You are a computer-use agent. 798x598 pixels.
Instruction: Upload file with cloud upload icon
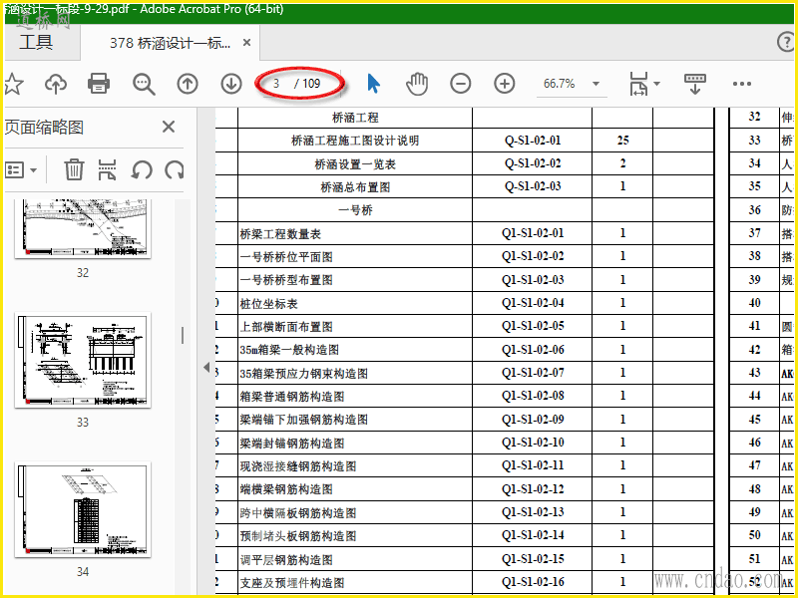tap(56, 84)
